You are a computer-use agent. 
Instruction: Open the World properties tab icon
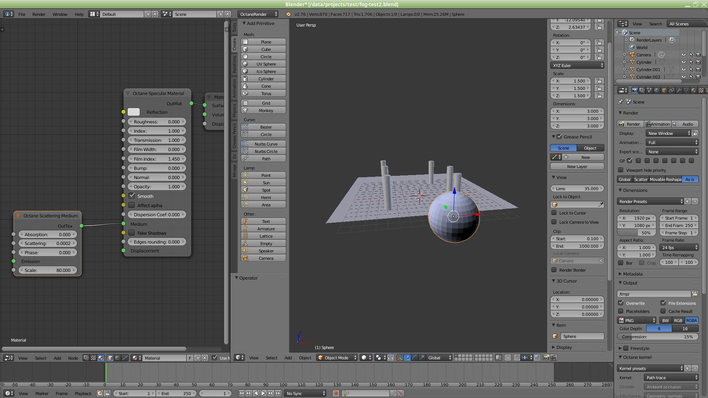657,90
